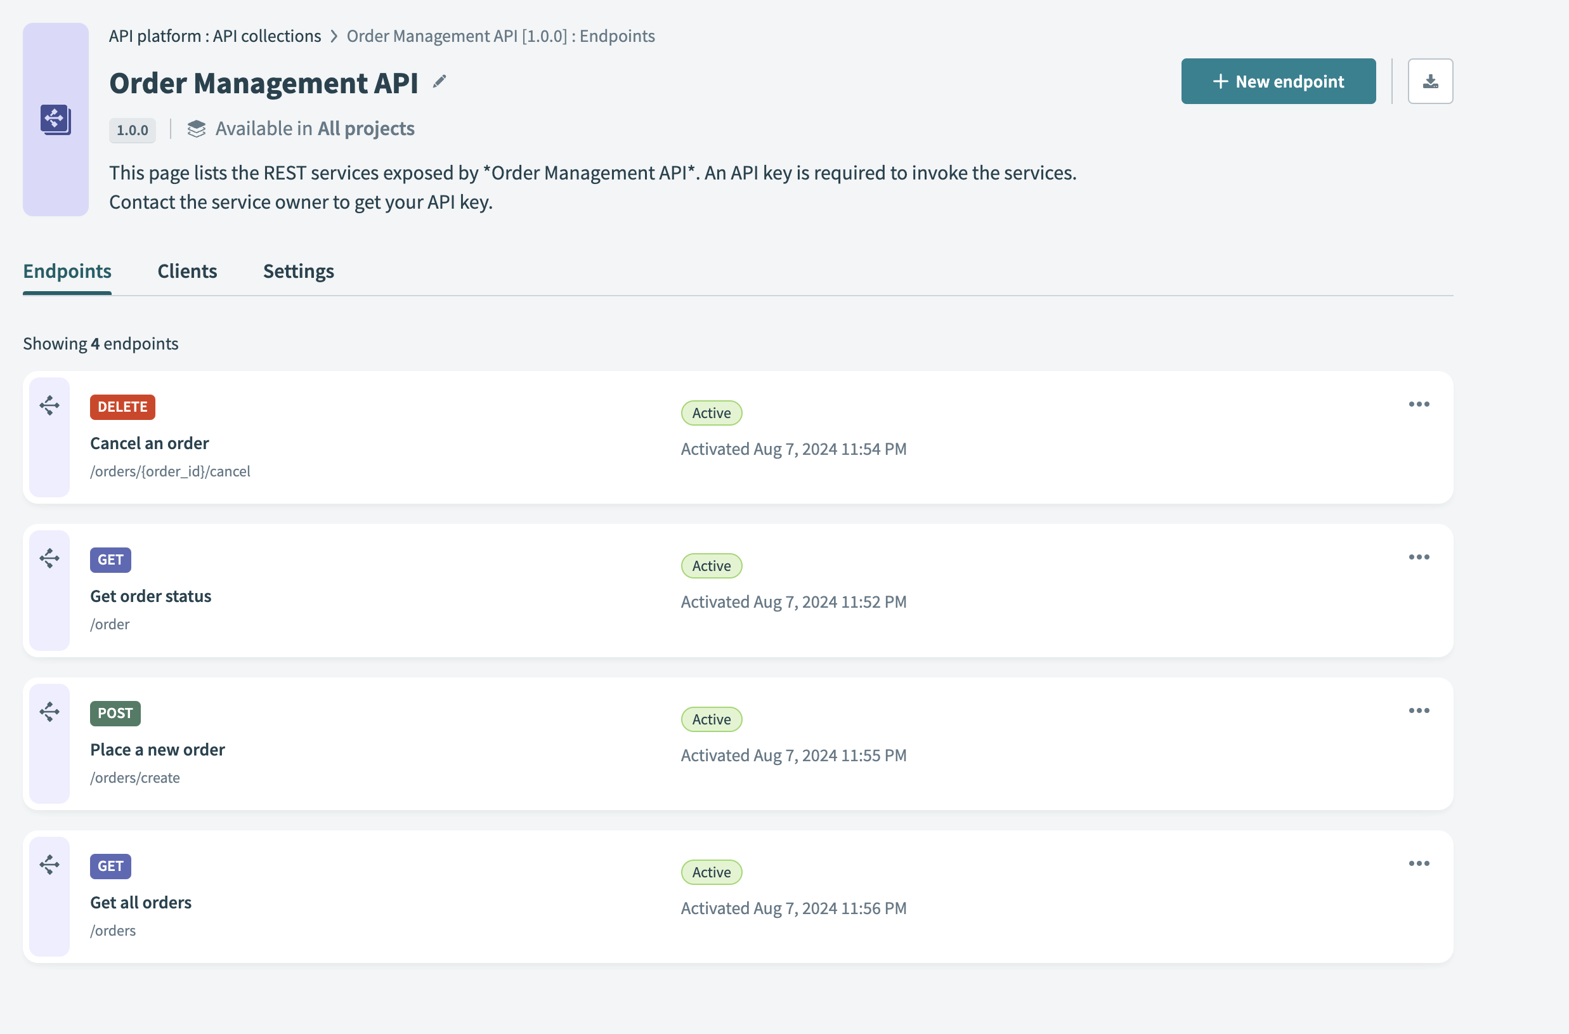Image resolution: width=1569 pixels, height=1034 pixels.
Task: Open the options menu for Cancel an order
Action: (1419, 404)
